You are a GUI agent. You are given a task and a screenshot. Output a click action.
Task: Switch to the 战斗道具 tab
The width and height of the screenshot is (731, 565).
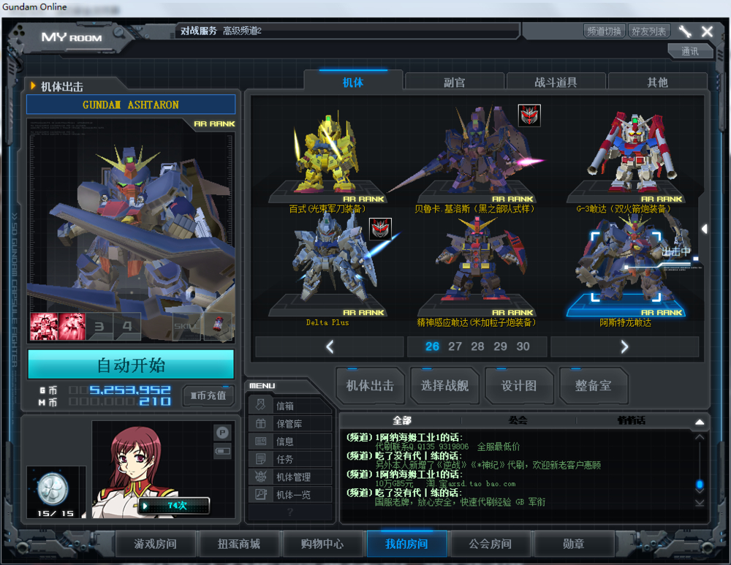click(556, 83)
